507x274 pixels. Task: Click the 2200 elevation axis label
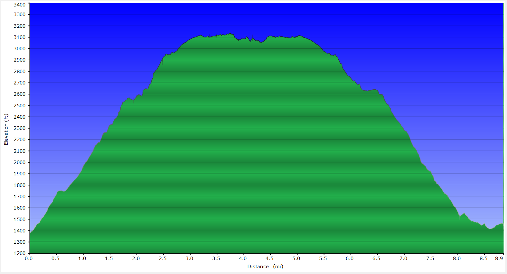pyautogui.click(x=19, y=140)
